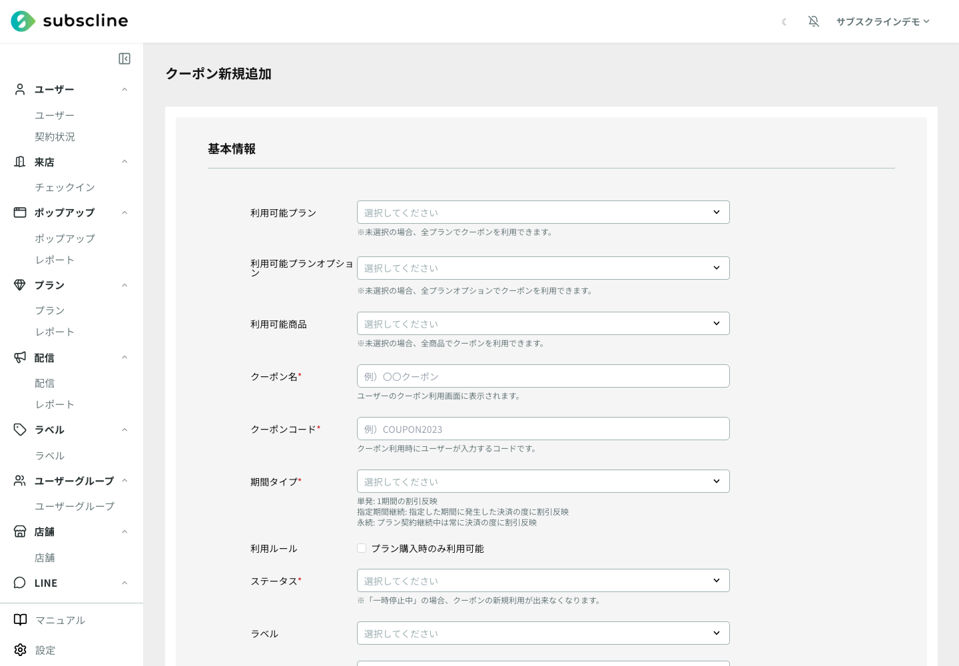959x666 pixels.
Task: Click the 店舗 store icon
Action: coord(20,531)
